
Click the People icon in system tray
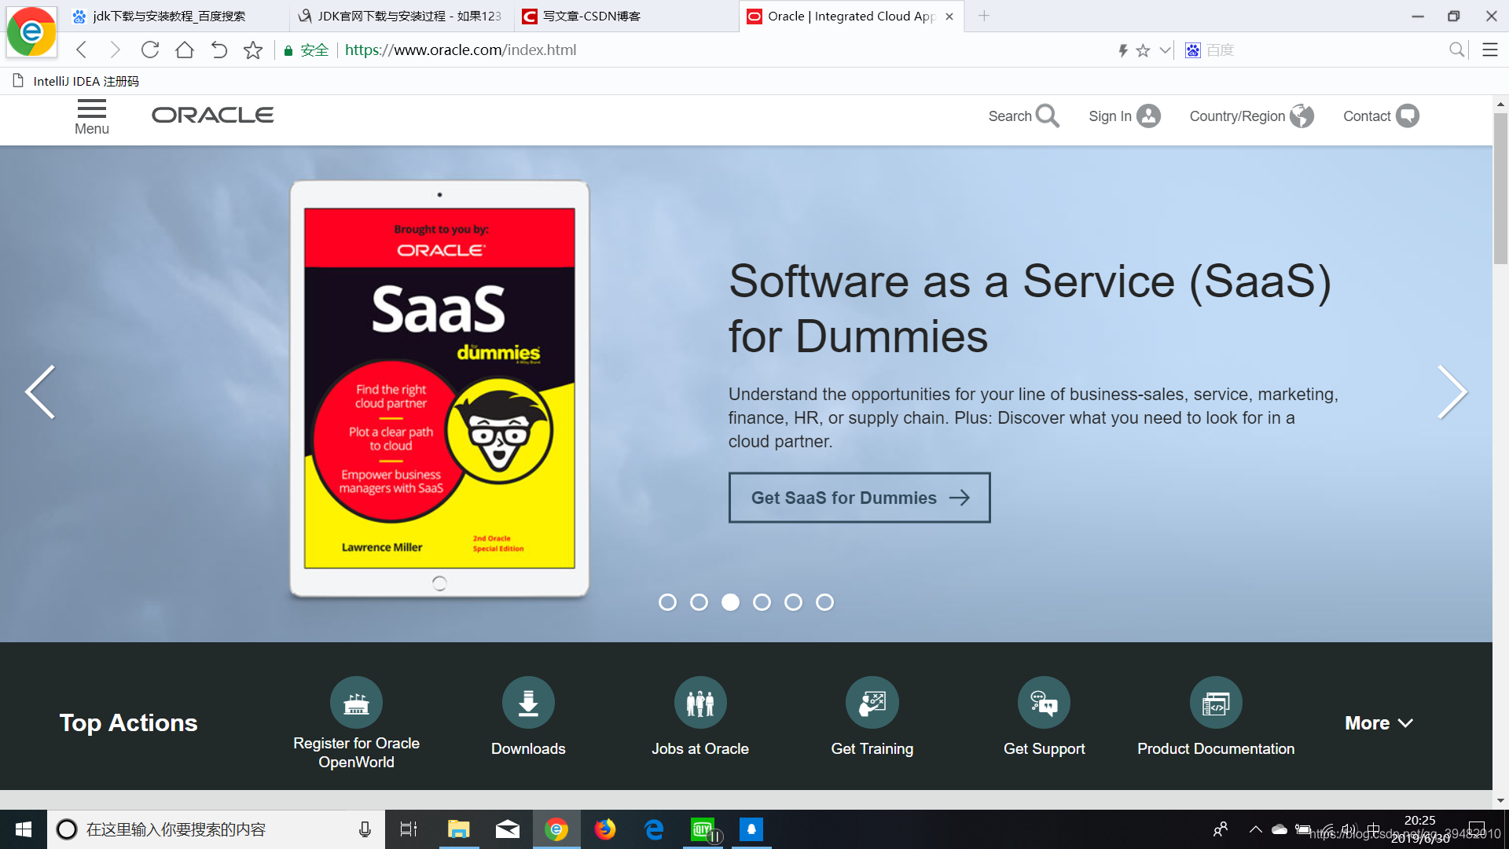[1220, 829]
